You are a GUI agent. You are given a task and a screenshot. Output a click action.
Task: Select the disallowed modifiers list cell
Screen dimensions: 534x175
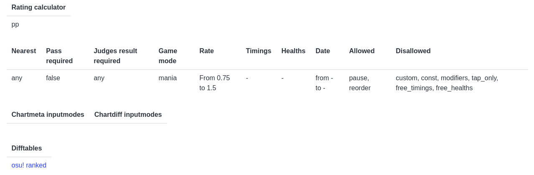click(447, 83)
